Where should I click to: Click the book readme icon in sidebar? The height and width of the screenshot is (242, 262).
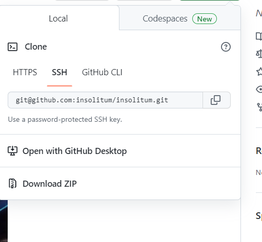[259, 36]
